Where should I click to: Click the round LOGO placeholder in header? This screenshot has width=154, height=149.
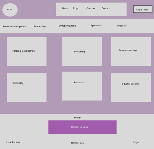coord(10,10)
